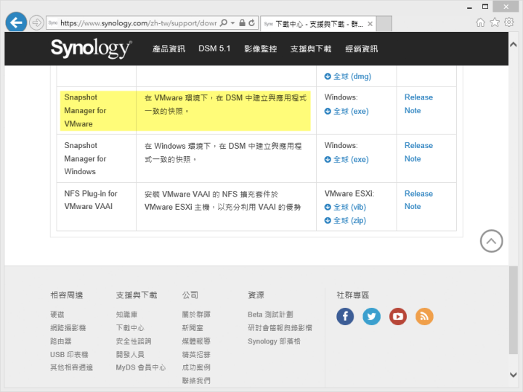Download NFS Plug-in 全球 (vib) file
Image resolution: width=523 pixels, height=392 pixels.
345,207
